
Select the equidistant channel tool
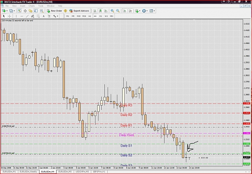click(33, 16)
